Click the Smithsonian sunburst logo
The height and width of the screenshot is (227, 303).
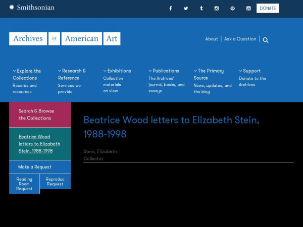click(12, 8)
